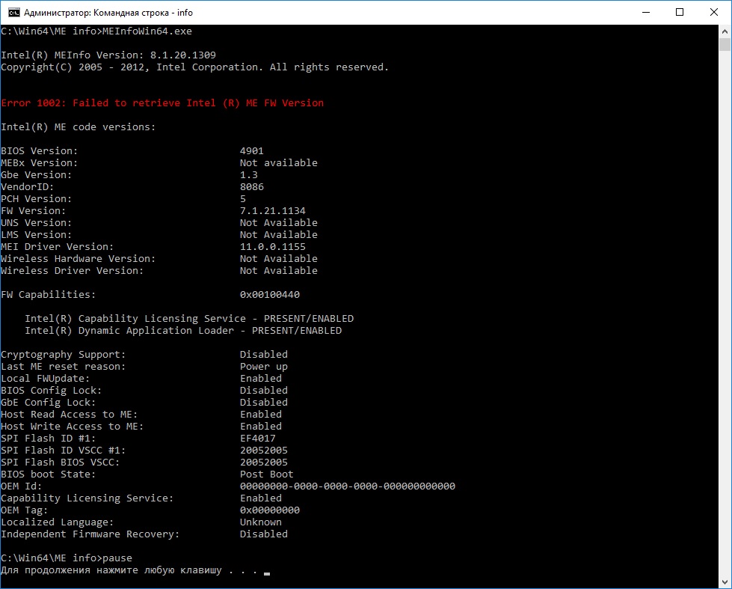Click BIOS boot State 'Post Boot'
Viewport: 732px width, 589px height.
click(267, 474)
